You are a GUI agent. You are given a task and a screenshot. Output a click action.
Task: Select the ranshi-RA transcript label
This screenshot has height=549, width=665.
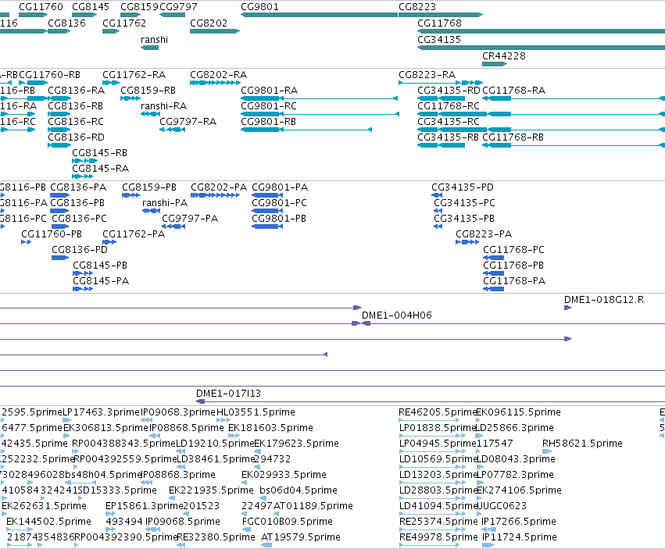click(x=163, y=106)
